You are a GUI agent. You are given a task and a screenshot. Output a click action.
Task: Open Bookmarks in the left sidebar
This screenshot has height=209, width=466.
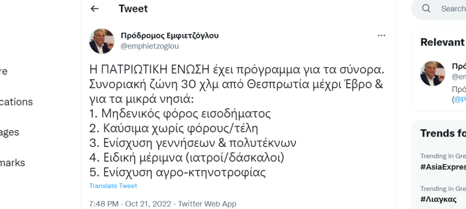[13, 162]
